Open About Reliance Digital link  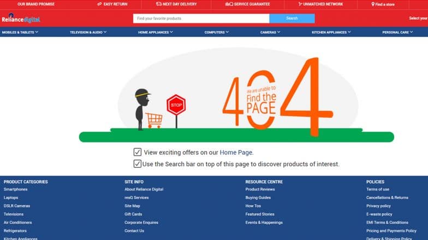pos(144,189)
